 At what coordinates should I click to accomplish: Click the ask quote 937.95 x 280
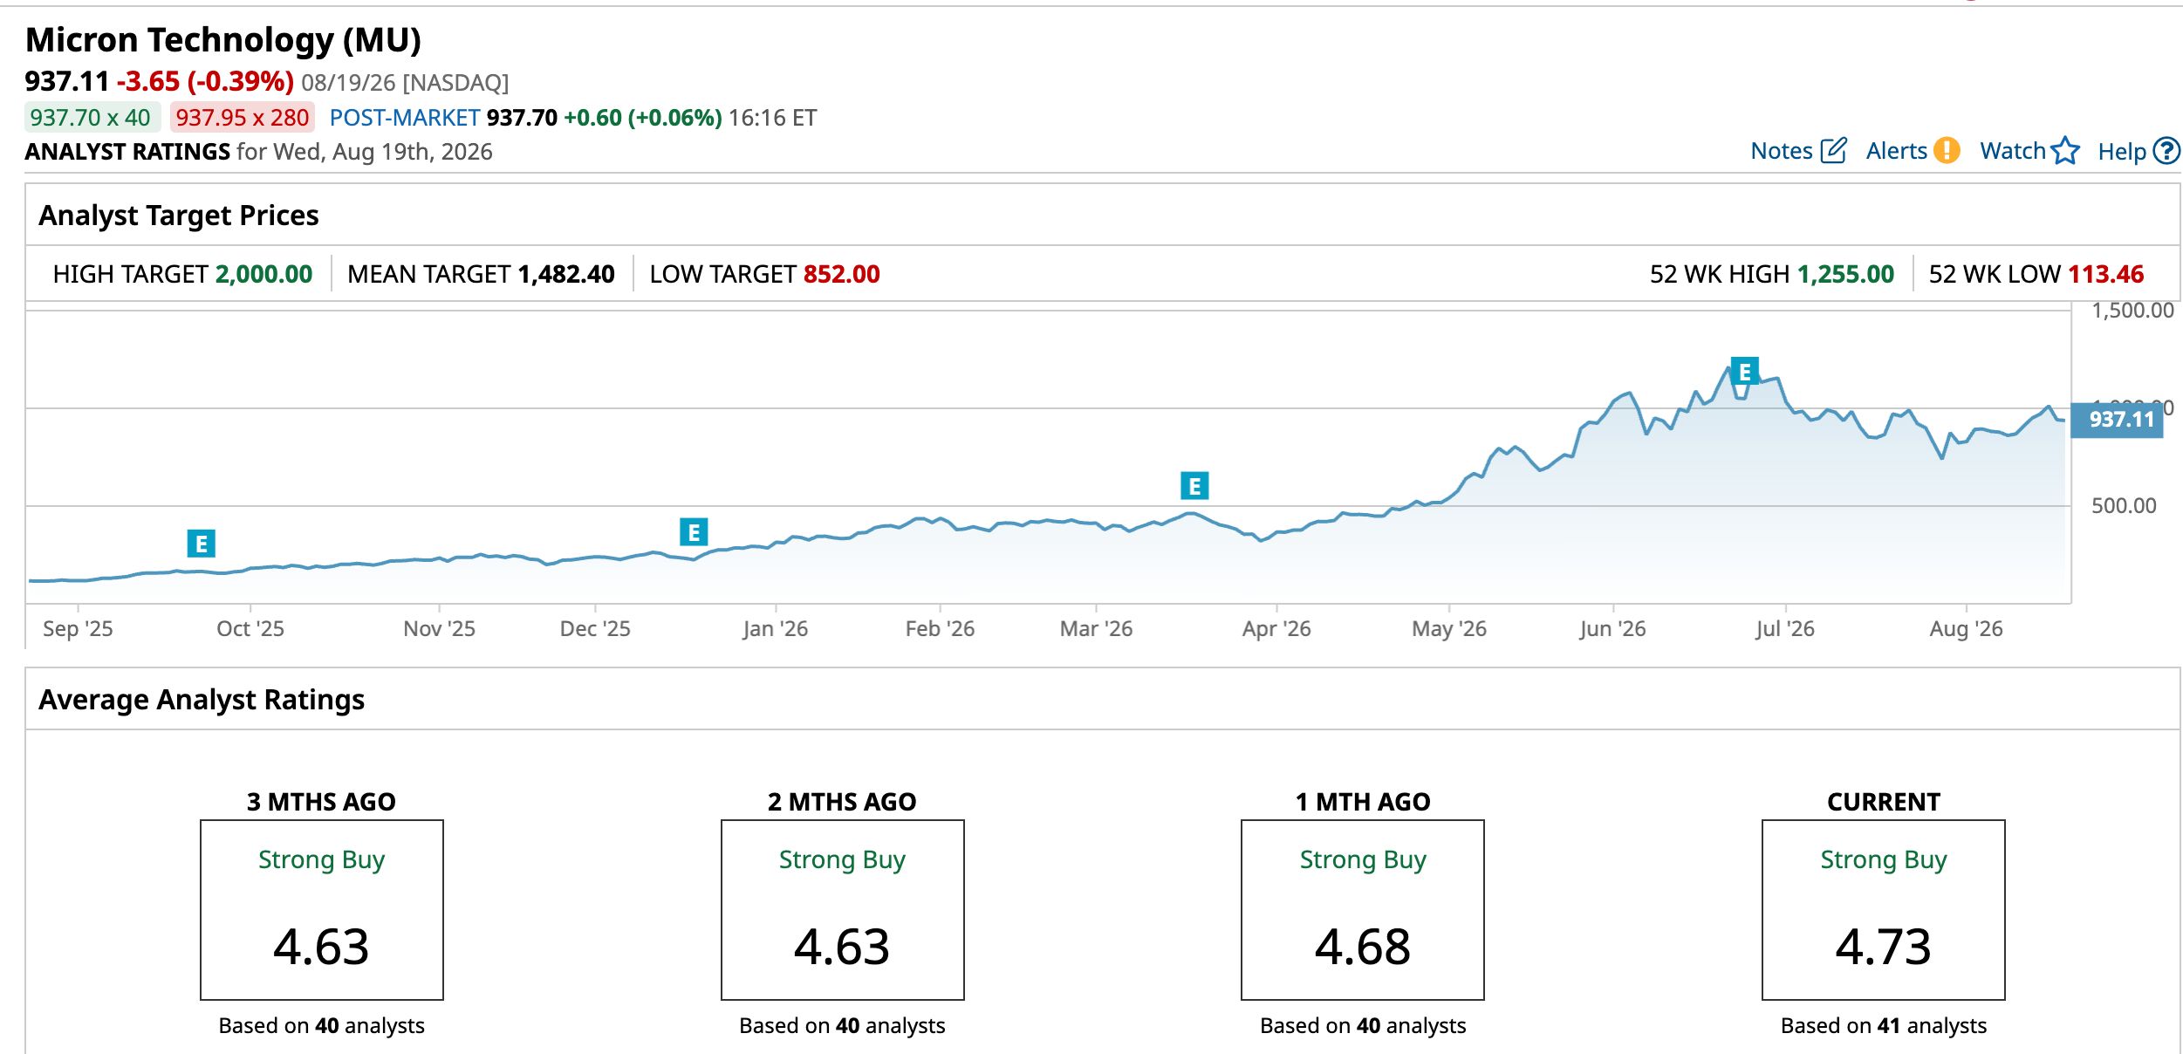(x=243, y=118)
